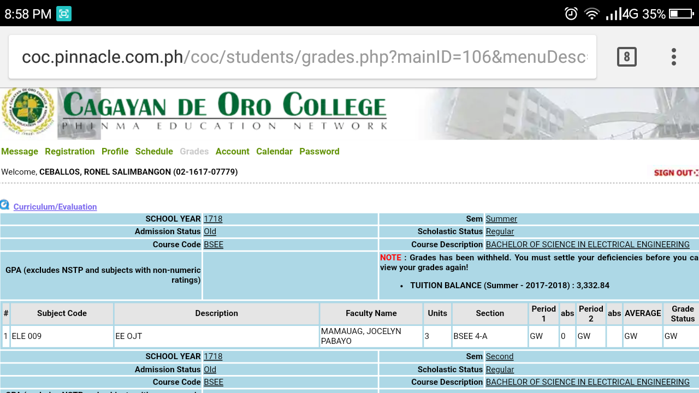Click the Faculty Name column header

point(371,313)
